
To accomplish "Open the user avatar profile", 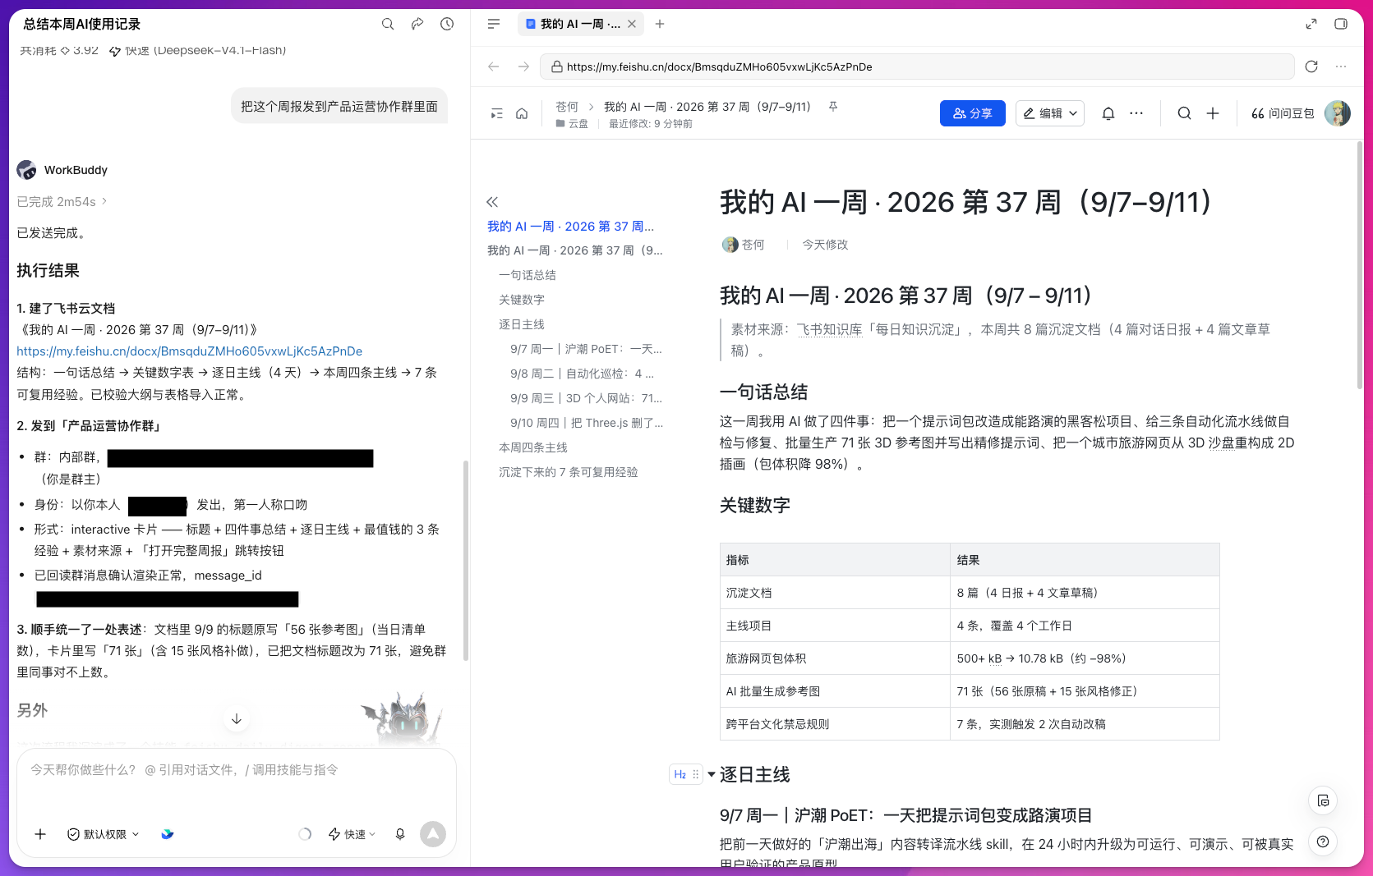I will point(1338,113).
